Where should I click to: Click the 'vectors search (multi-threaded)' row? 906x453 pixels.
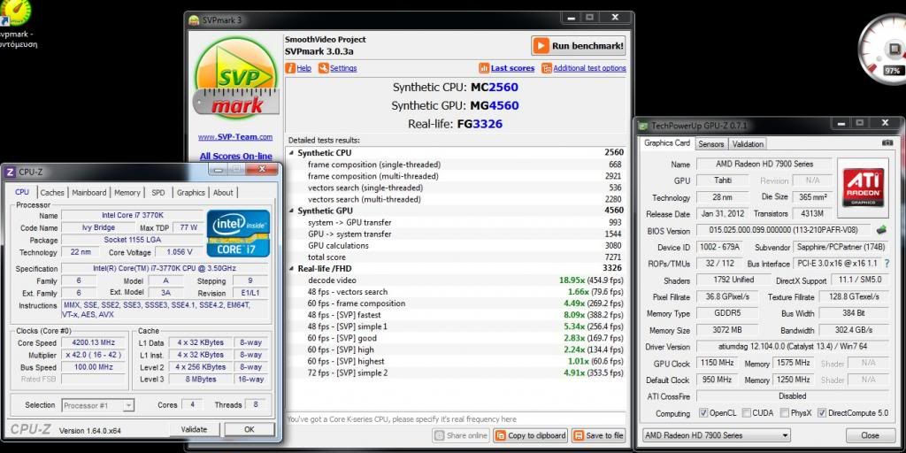456,199
